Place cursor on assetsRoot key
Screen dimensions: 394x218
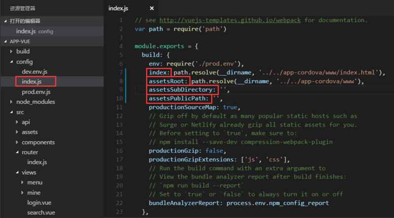[168, 81]
